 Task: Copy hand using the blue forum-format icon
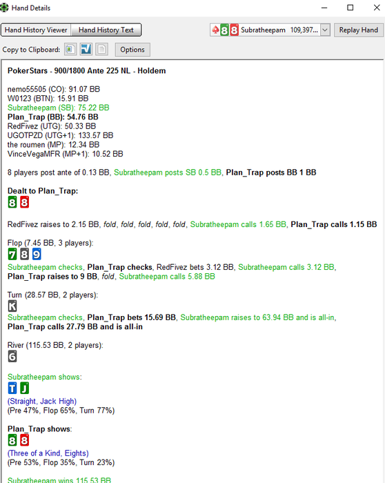(x=86, y=49)
